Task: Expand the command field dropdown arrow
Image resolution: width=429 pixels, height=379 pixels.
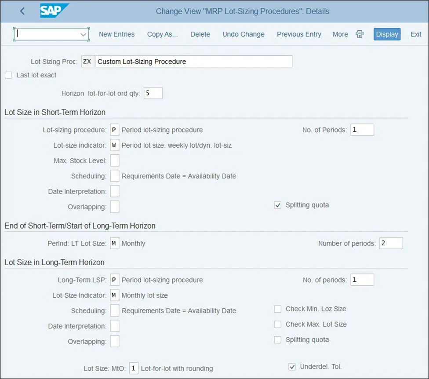Action: pos(83,34)
